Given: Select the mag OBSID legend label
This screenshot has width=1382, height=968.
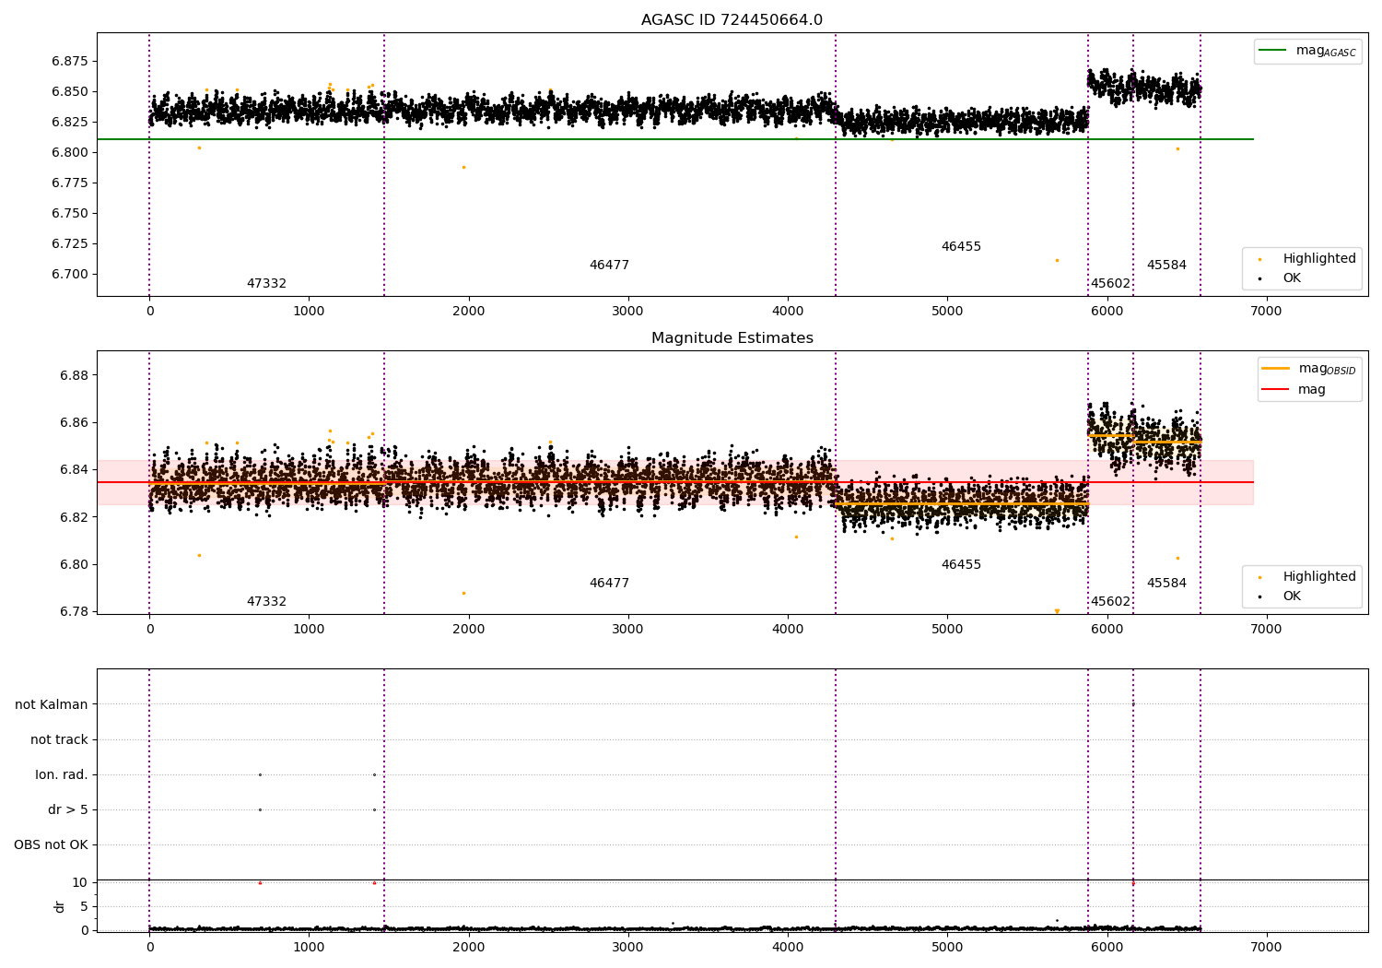Looking at the screenshot, I should (x=1328, y=369).
